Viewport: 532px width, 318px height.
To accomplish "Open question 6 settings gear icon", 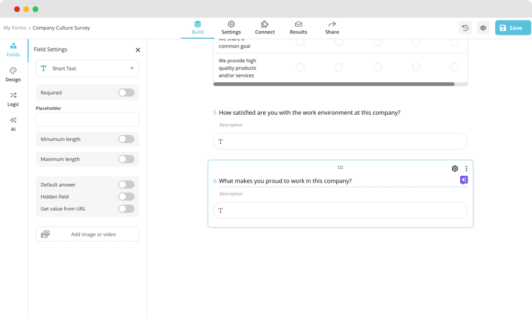I will click(x=455, y=169).
